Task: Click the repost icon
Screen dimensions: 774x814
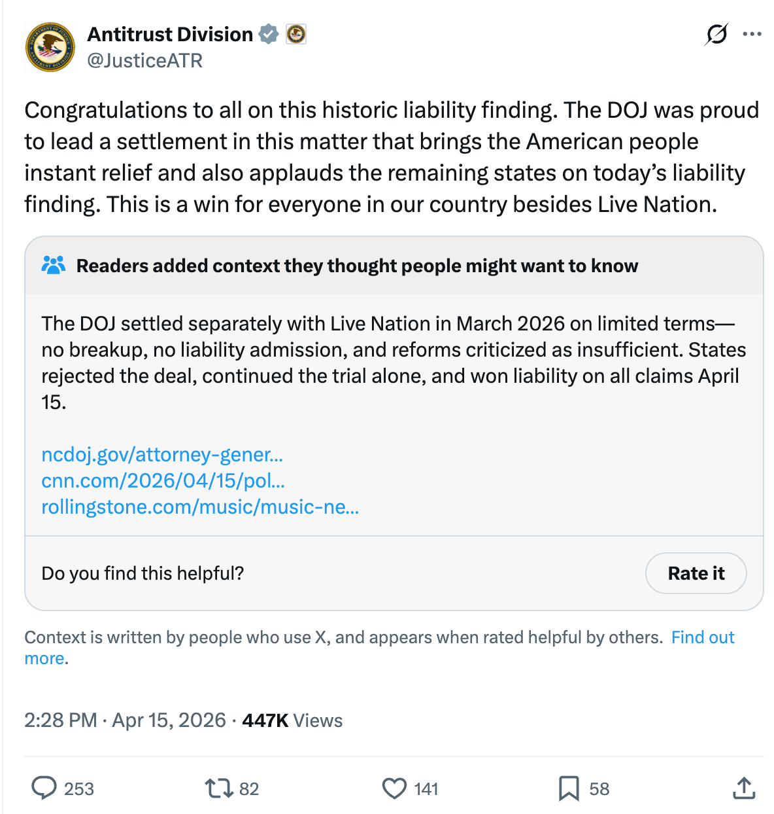Action: [216, 789]
